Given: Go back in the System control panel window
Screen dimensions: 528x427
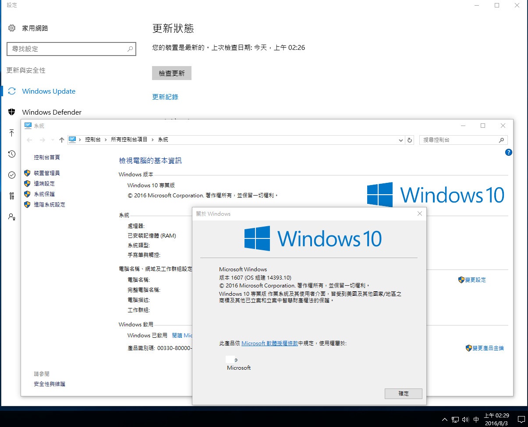Looking at the screenshot, I should [x=30, y=140].
